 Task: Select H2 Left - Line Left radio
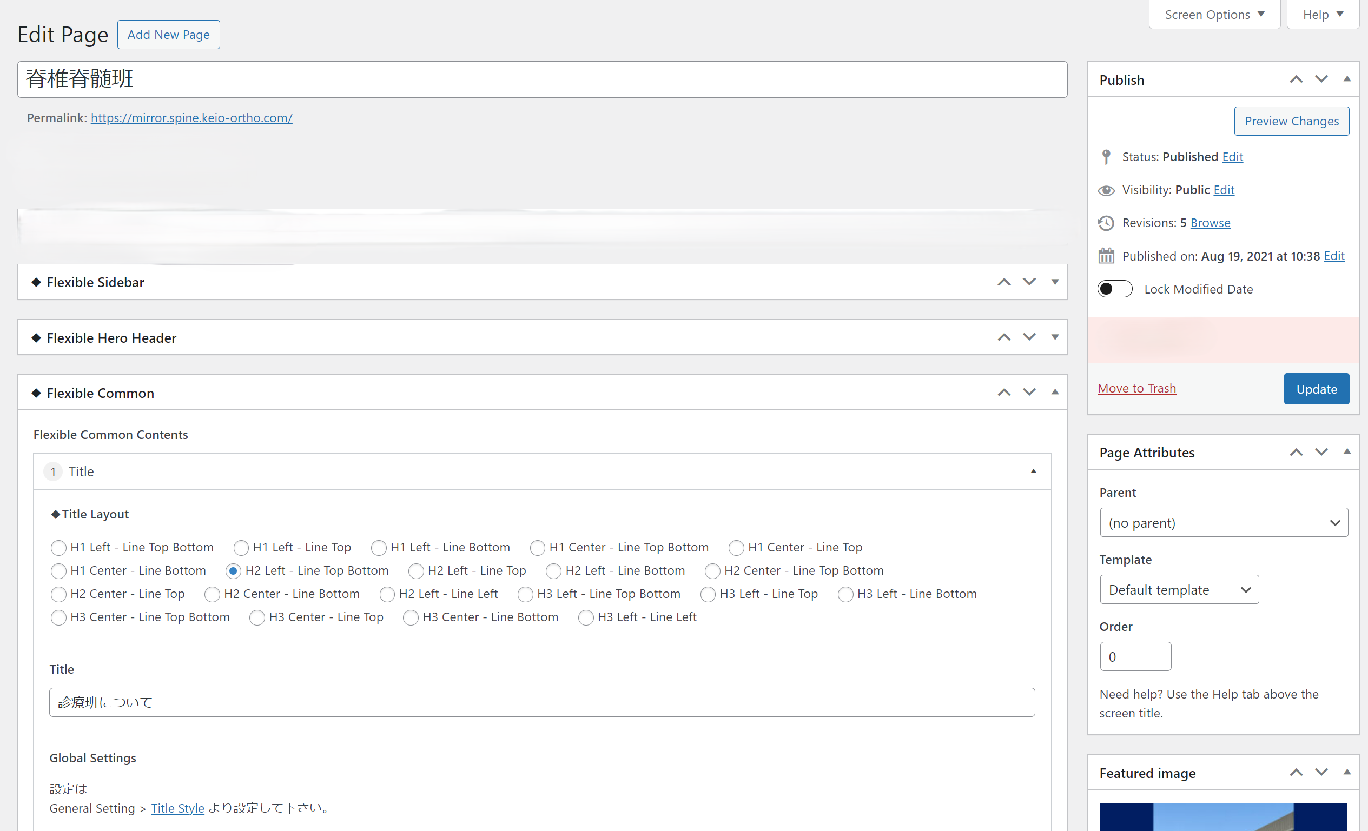[387, 595]
